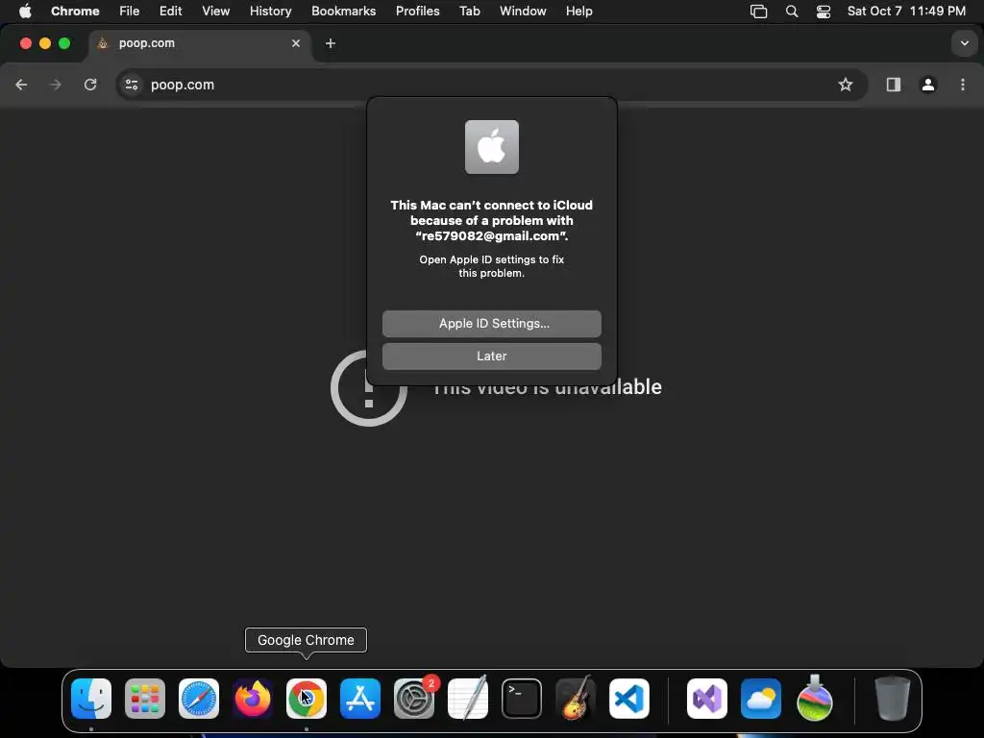
Task: Open the Edit menu
Action: tap(171, 12)
